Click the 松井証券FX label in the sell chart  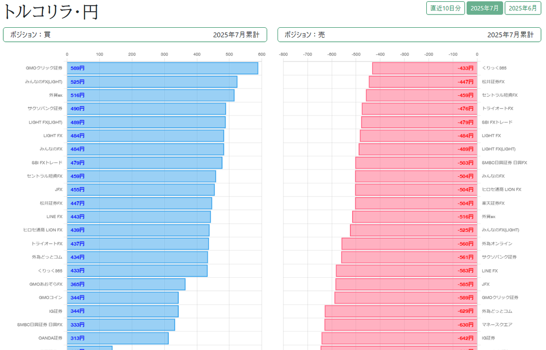tap(493, 82)
